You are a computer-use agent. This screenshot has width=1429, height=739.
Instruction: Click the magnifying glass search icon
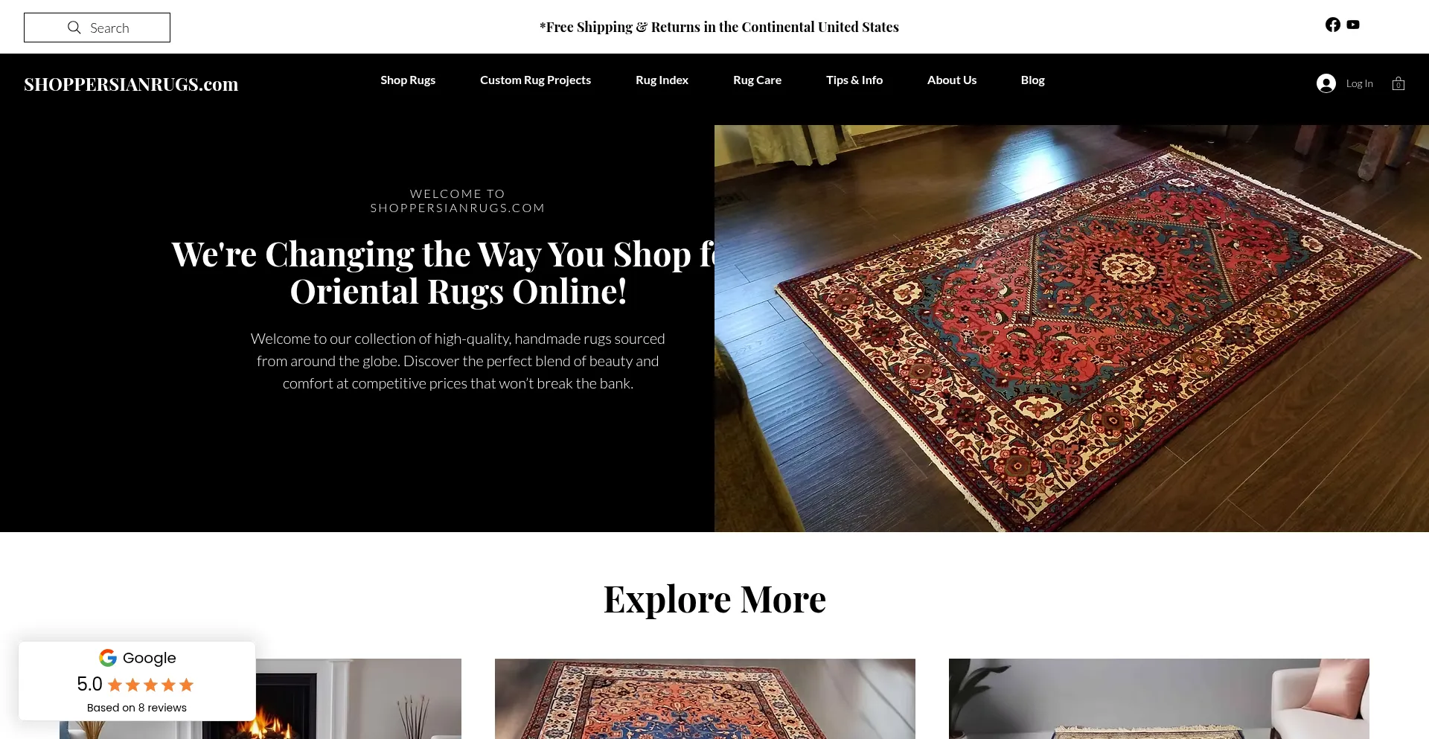(x=74, y=28)
